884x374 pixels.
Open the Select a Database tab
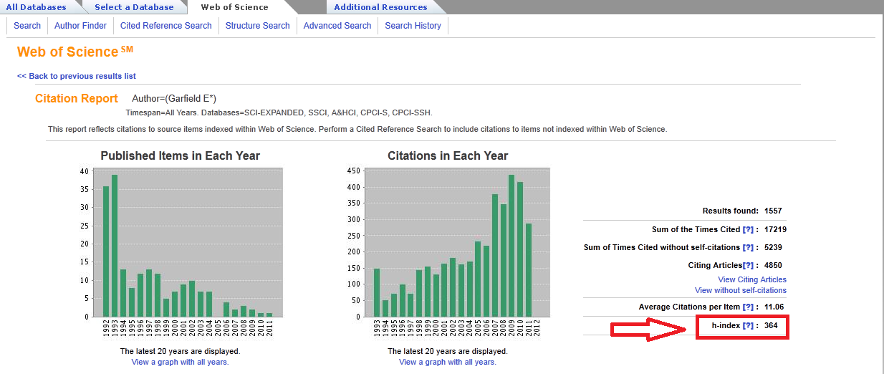click(x=134, y=7)
